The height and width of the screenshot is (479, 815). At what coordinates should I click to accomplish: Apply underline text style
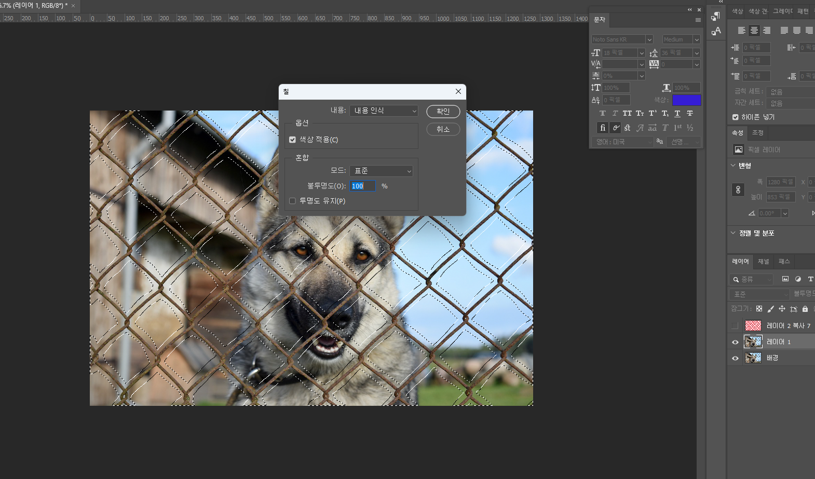tap(677, 113)
